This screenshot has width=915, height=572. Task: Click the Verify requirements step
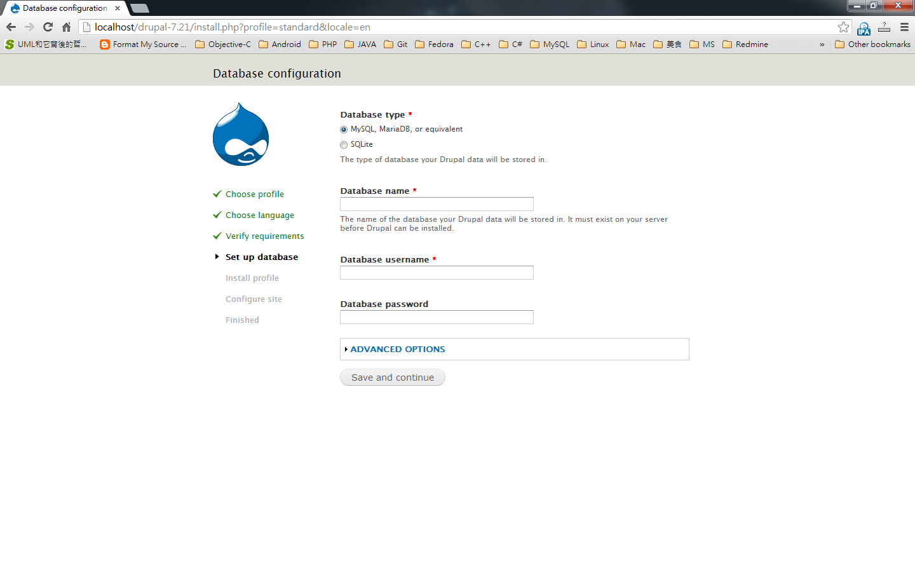tap(265, 236)
